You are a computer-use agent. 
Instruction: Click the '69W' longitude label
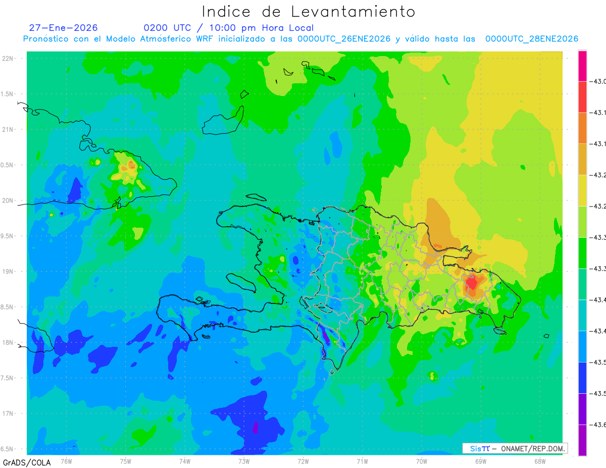(481, 461)
